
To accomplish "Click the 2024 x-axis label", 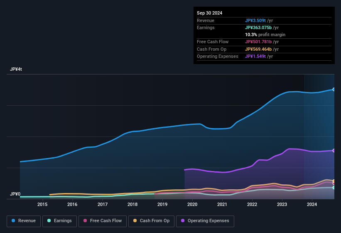I will click(x=312, y=204).
